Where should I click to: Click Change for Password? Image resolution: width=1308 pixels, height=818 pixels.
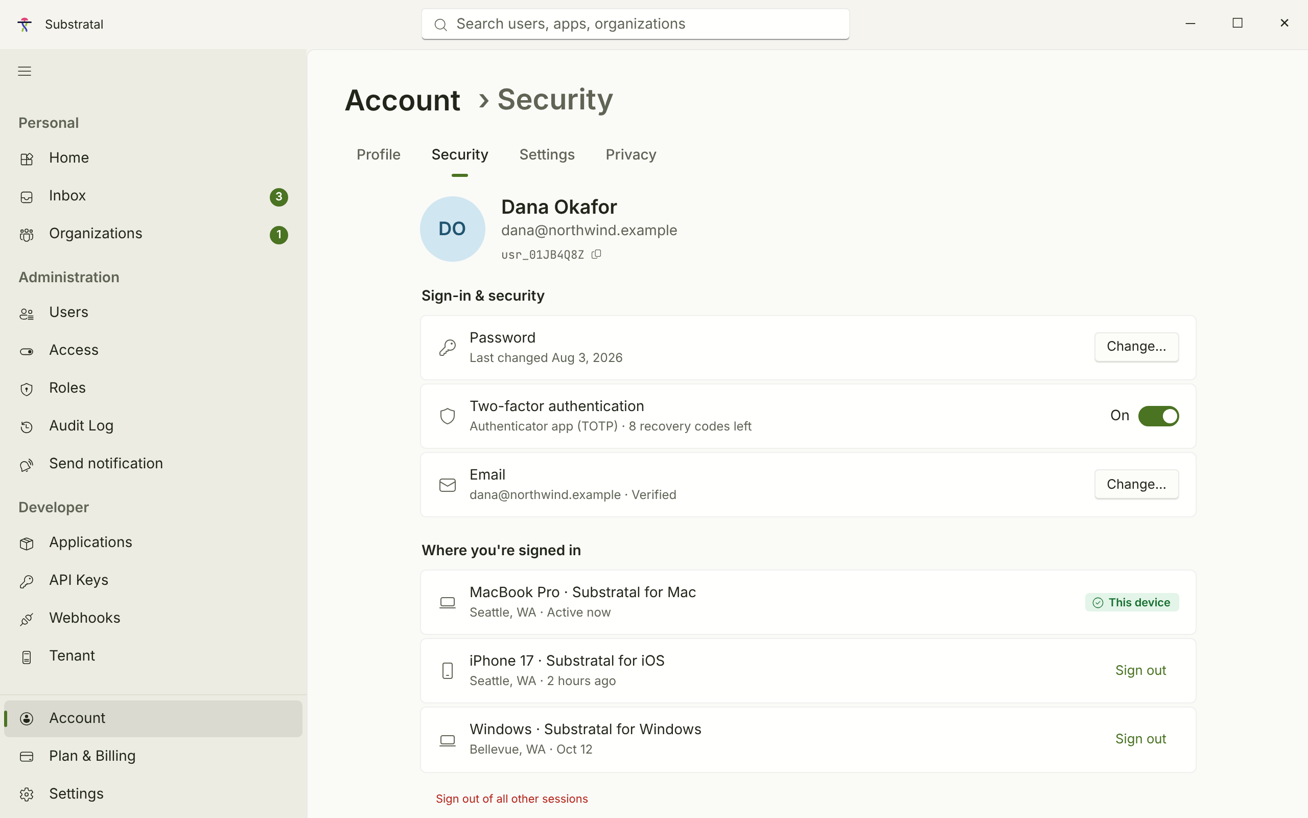pyautogui.click(x=1136, y=347)
